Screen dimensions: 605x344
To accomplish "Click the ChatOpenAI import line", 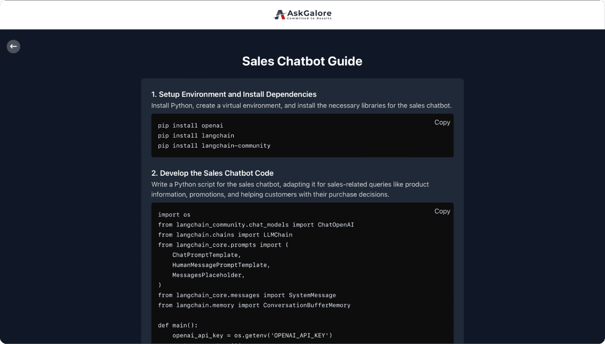I will [x=256, y=224].
